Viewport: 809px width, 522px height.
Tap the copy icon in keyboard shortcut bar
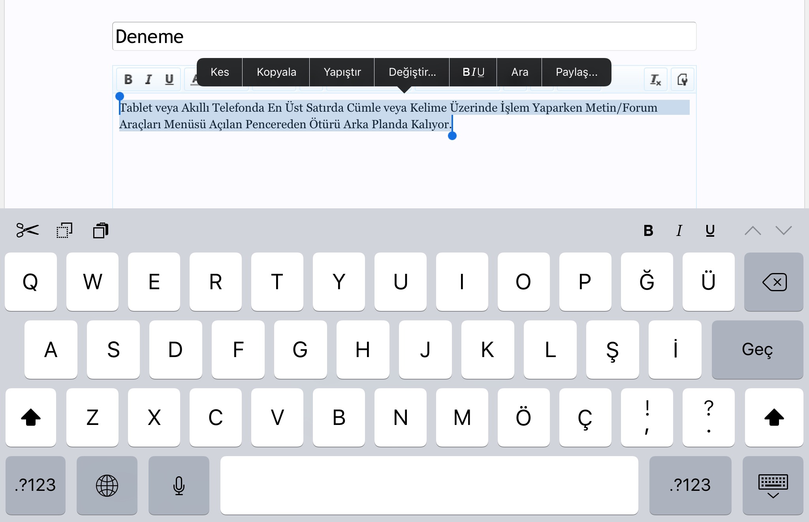click(64, 230)
